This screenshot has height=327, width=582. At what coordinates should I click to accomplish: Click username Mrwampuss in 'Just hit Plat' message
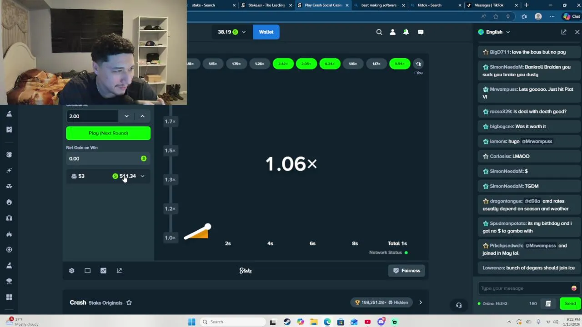click(503, 89)
